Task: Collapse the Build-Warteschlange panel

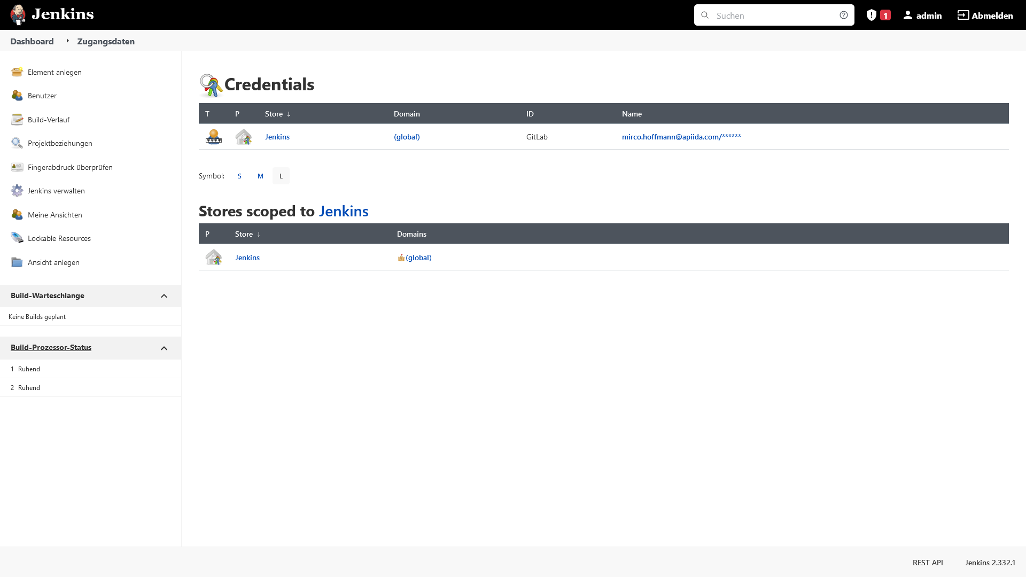Action: [164, 296]
